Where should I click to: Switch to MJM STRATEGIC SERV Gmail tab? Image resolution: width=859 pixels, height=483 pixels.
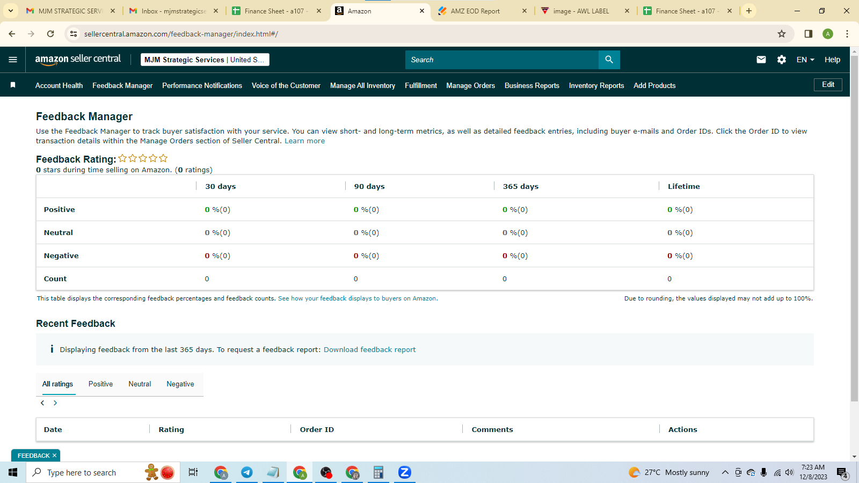click(x=70, y=11)
